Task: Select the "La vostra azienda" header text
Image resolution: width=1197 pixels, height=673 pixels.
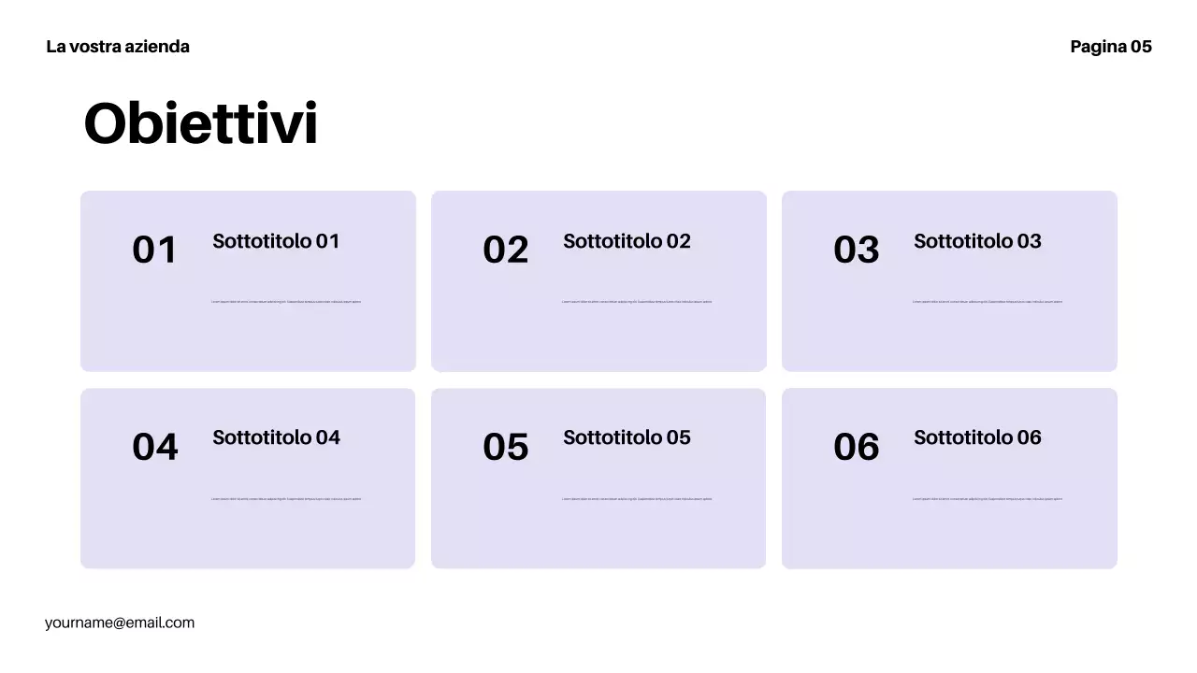Action: pos(118,47)
